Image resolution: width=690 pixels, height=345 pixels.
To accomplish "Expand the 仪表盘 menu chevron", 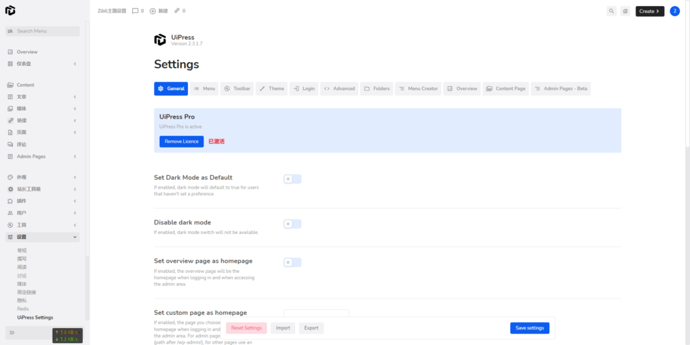I will (x=75, y=64).
